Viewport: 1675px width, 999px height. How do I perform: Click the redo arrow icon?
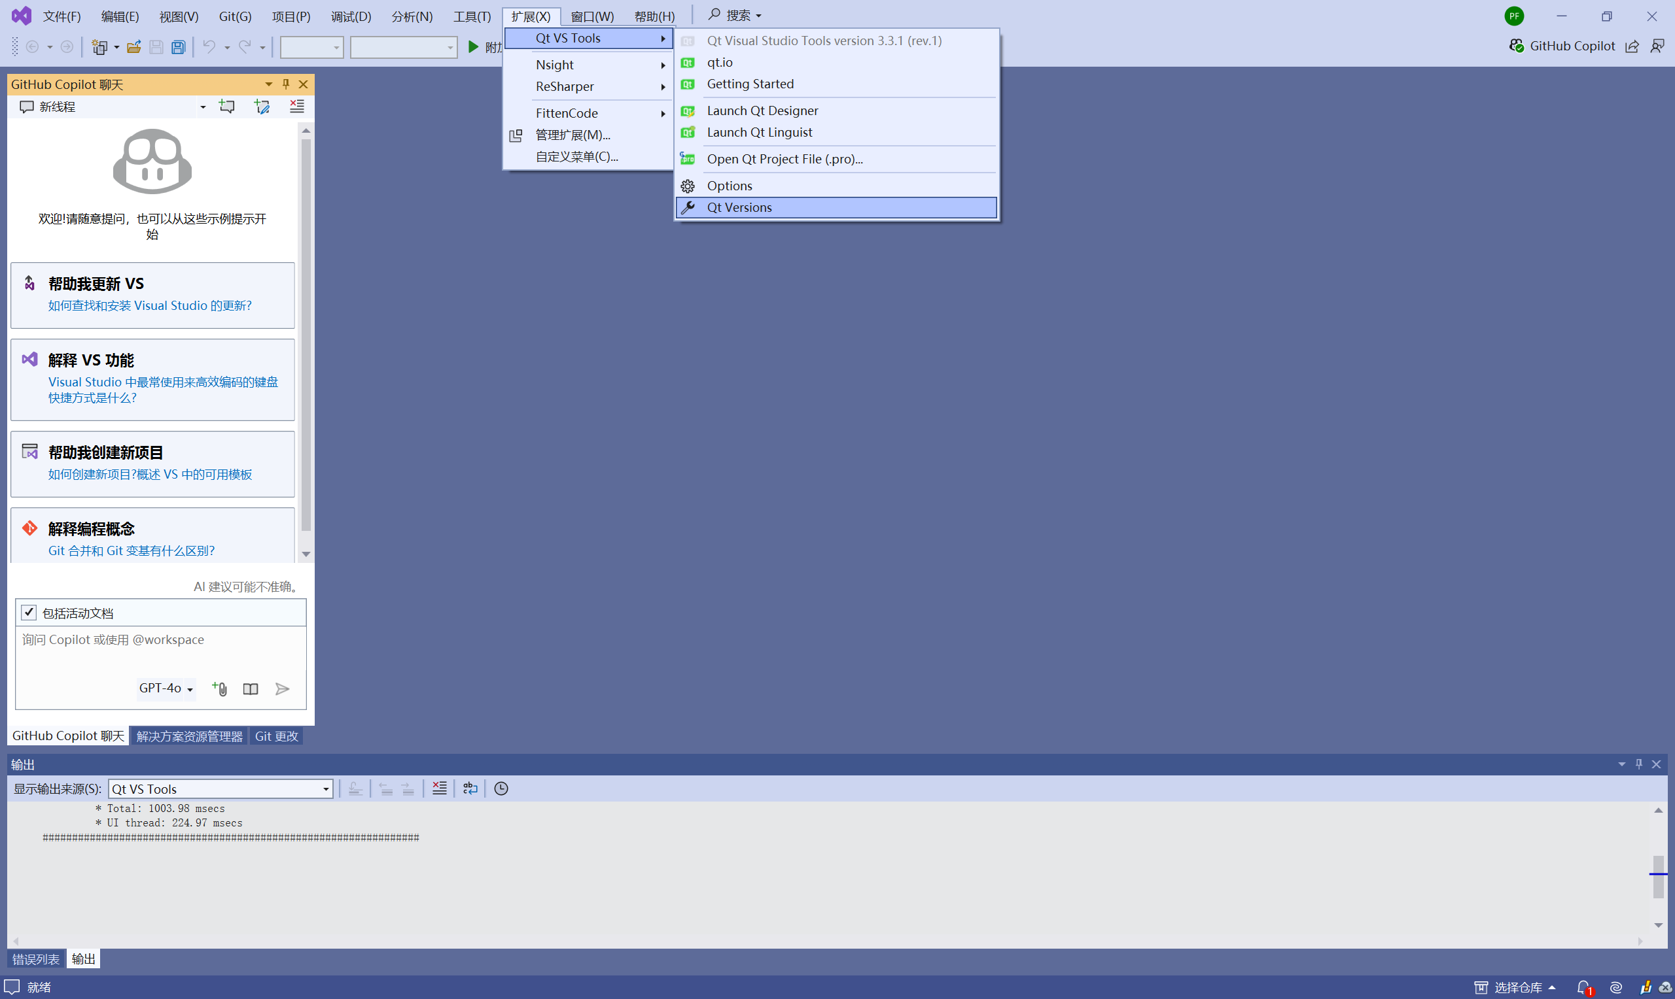pos(245,46)
